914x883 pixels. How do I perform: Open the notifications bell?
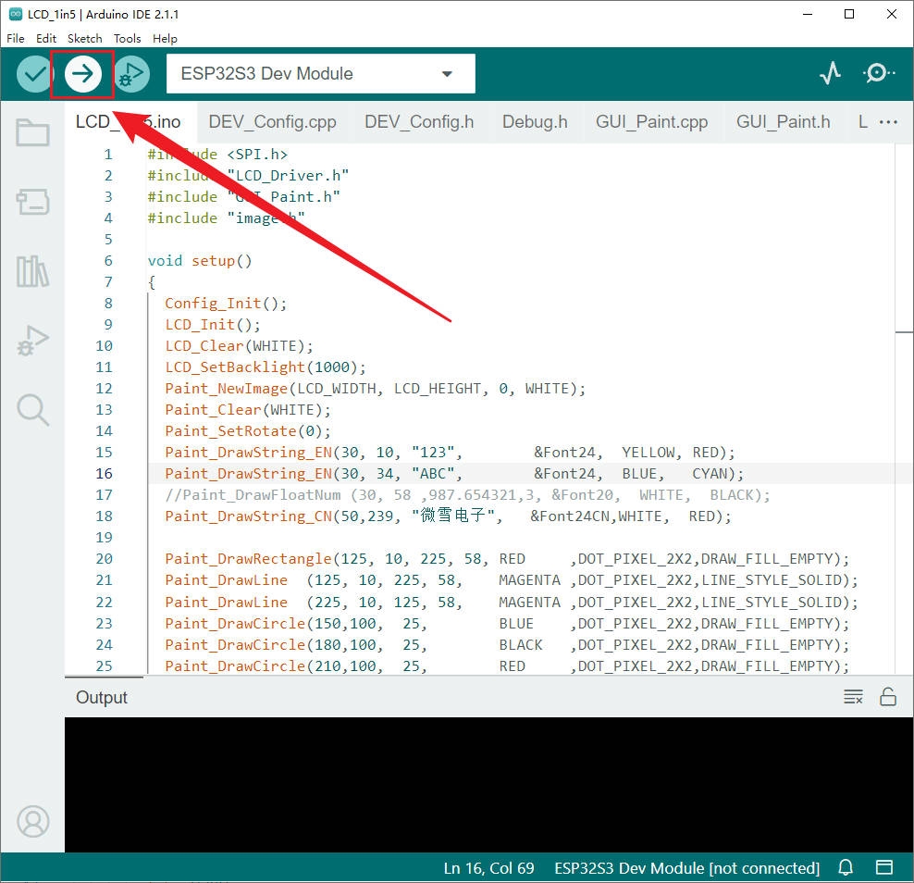click(846, 868)
